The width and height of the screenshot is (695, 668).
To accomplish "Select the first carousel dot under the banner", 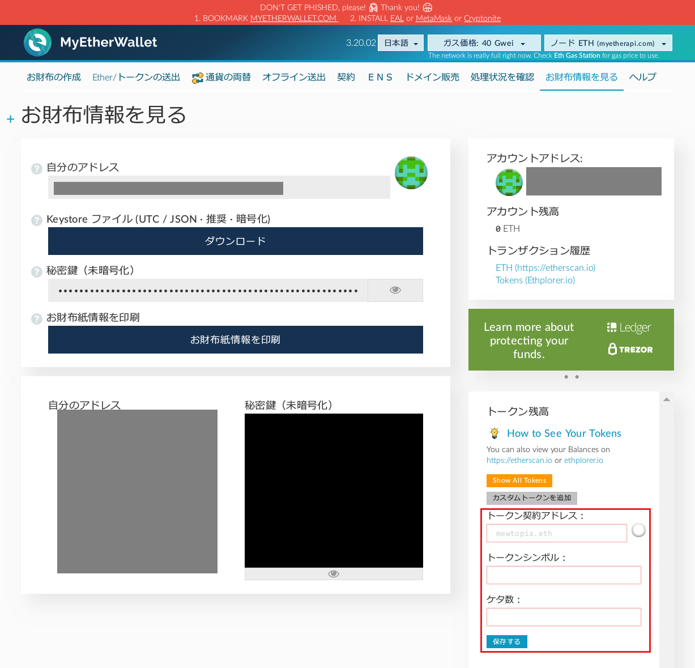I will (566, 377).
